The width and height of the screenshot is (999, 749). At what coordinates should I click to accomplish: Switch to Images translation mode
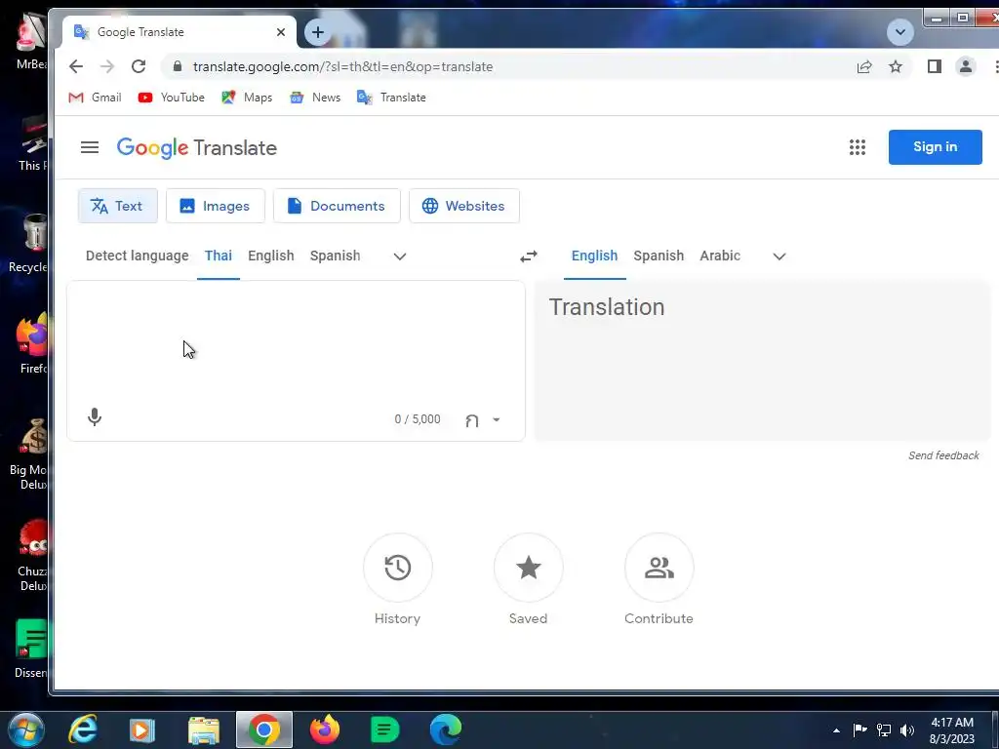click(216, 206)
